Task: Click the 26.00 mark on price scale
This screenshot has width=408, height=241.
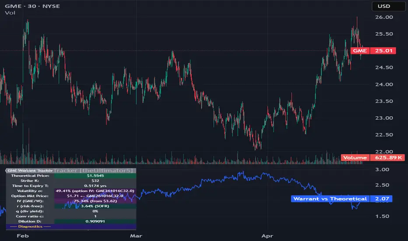Action: point(384,17)
